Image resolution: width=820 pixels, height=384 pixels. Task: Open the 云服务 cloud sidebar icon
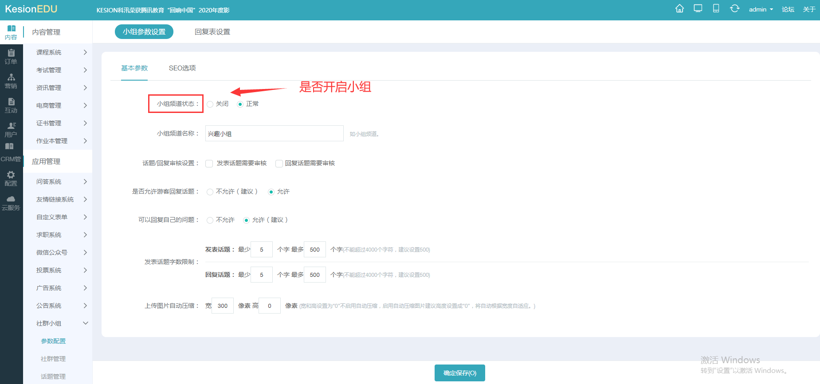tap(11, 203)
